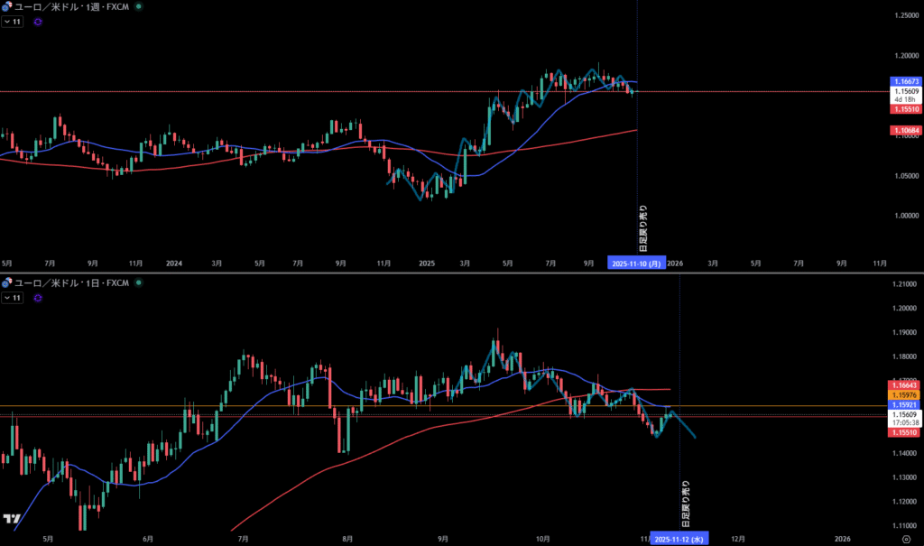Click the blue 1.16673 price label on weekly chart

tap(905, 81)
